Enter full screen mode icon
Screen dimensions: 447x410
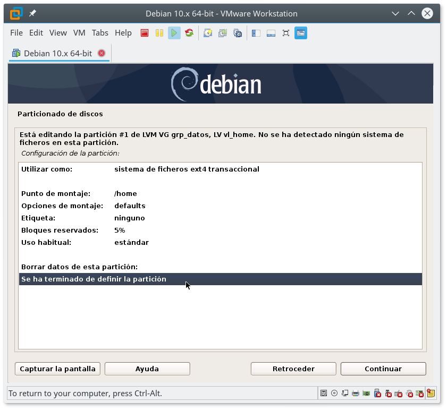pyautogui.click(x=285, y=33)
